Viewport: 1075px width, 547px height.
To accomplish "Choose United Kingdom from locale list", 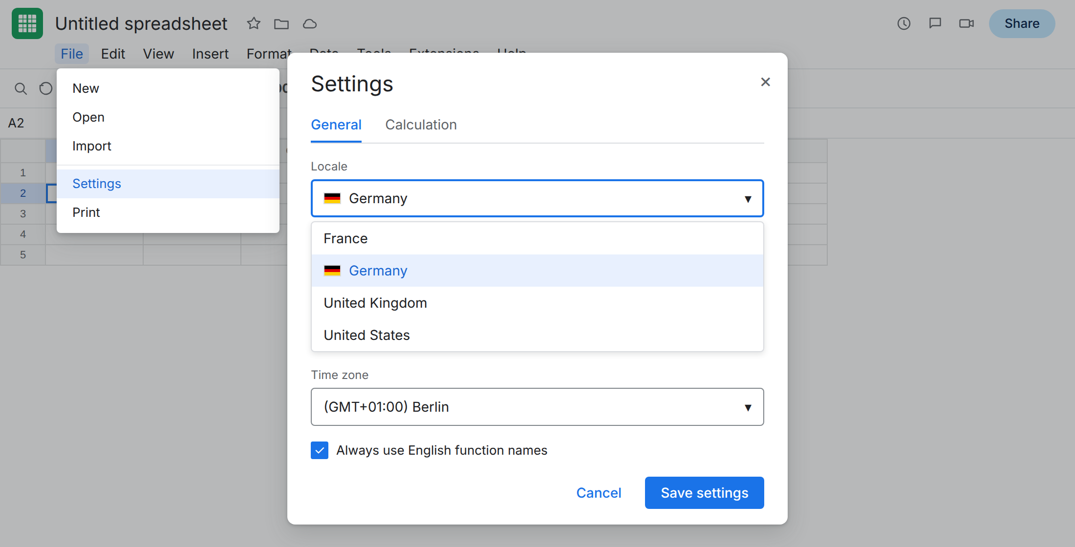I will 537,303.
